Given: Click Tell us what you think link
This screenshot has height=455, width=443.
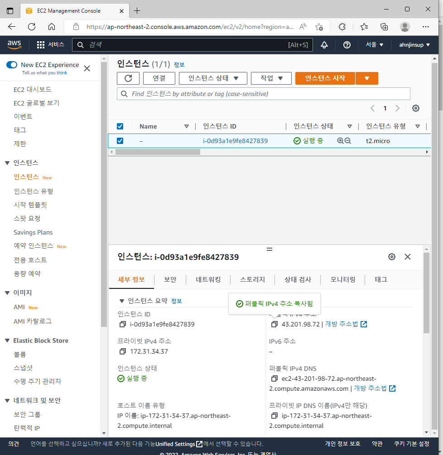Looking at the screenshot, I should 45,72.
